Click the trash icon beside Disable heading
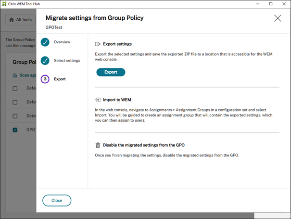This screenshot has width=291, height=219. pos(98,145)
